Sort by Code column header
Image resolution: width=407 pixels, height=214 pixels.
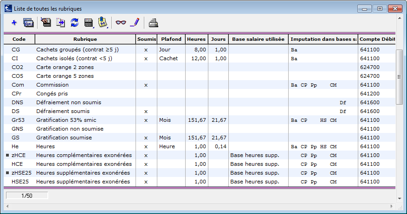[19, 39]
